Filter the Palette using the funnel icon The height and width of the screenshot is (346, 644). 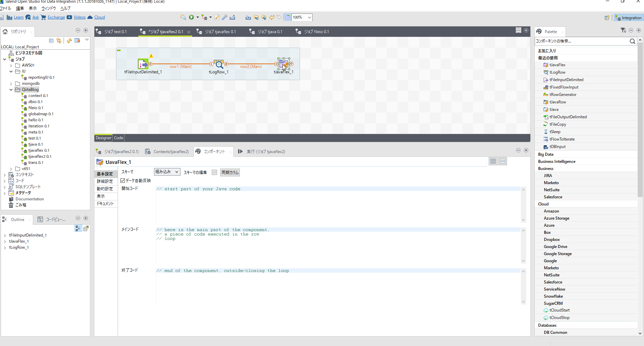tap(623, 30)
